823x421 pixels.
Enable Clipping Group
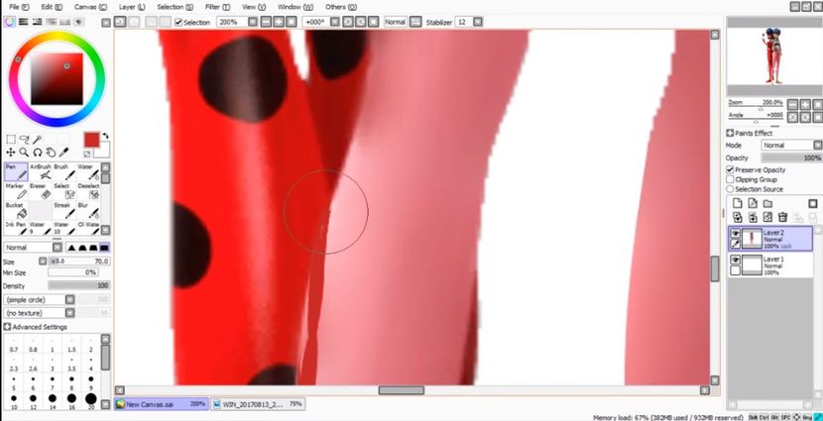coord(730,179)
